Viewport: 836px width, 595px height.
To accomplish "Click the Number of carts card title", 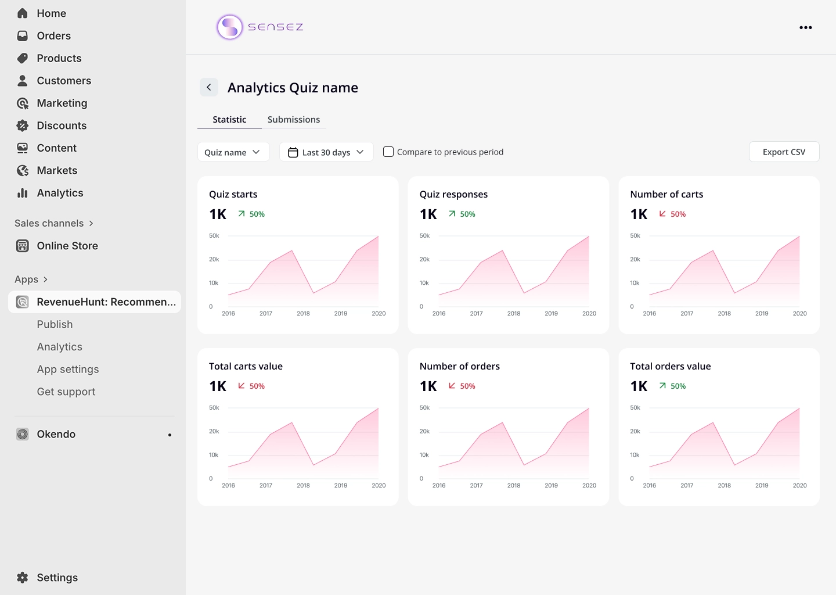I will coord(666,194).
